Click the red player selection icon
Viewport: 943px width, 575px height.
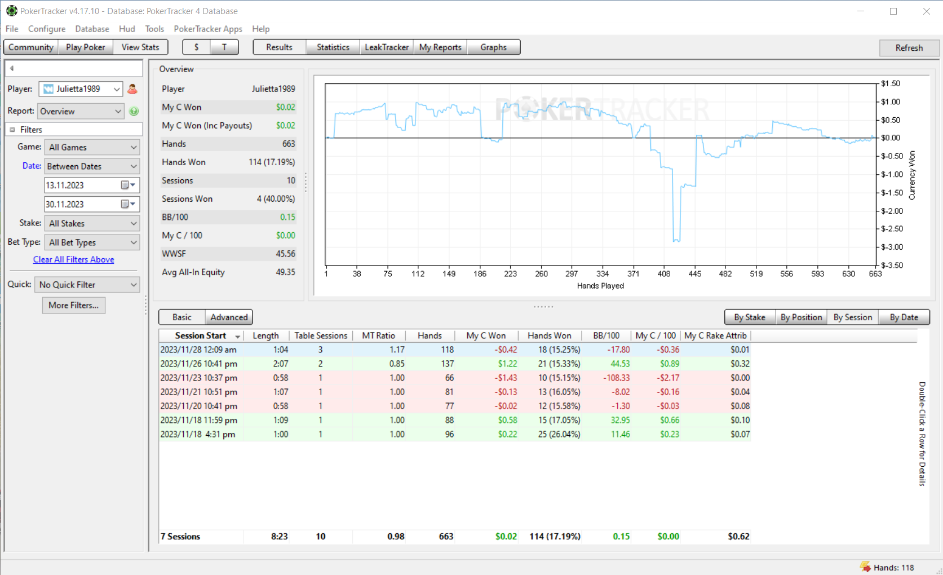132,89
